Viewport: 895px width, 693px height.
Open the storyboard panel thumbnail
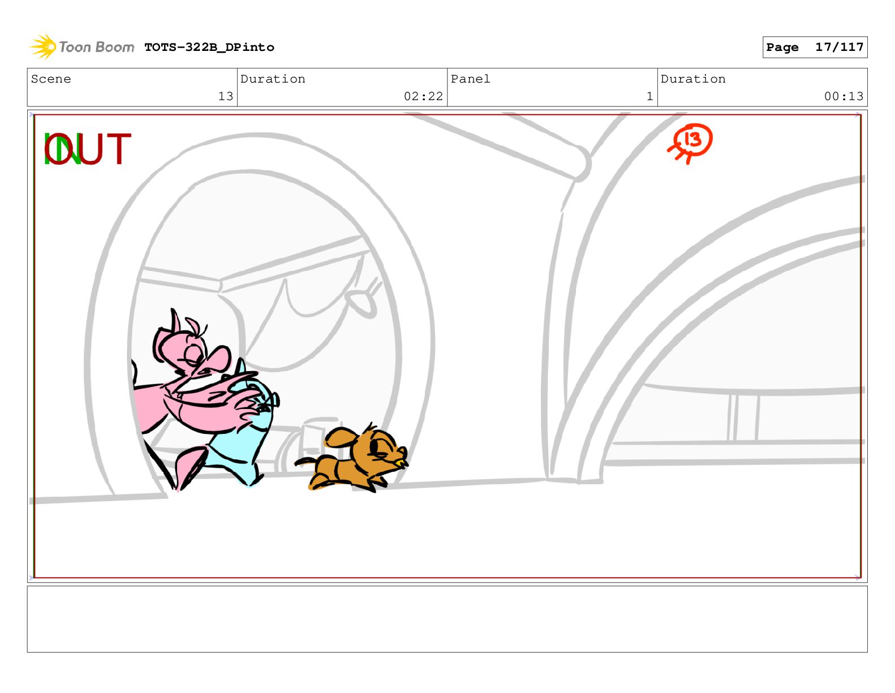pyautogui.click(x=447, y=346)
